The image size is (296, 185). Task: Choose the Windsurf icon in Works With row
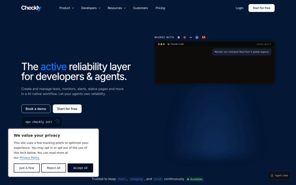click(x=191, y=37)
